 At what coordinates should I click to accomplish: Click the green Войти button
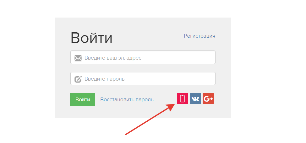point(83,99)
